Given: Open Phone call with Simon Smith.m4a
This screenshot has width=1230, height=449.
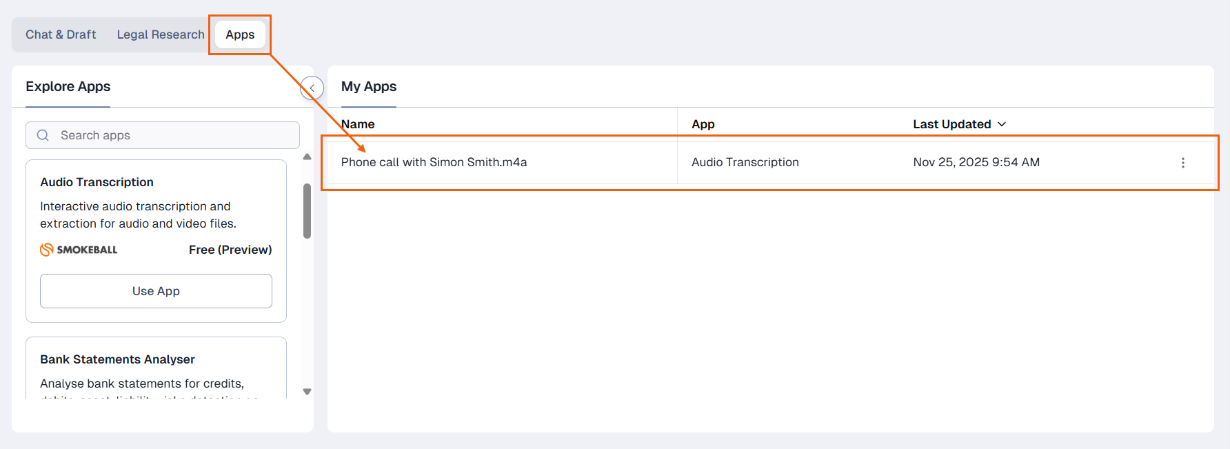Looking at the screenshot, I should tap(434, 162).
